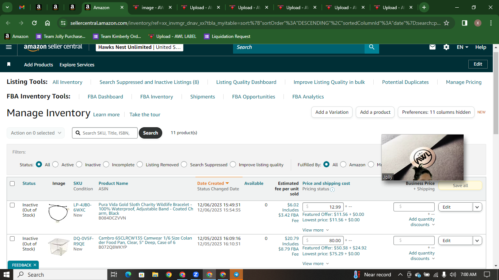Click the teal magnifier search button
Viewport: 499px width, 280px height.
[372, 47]
